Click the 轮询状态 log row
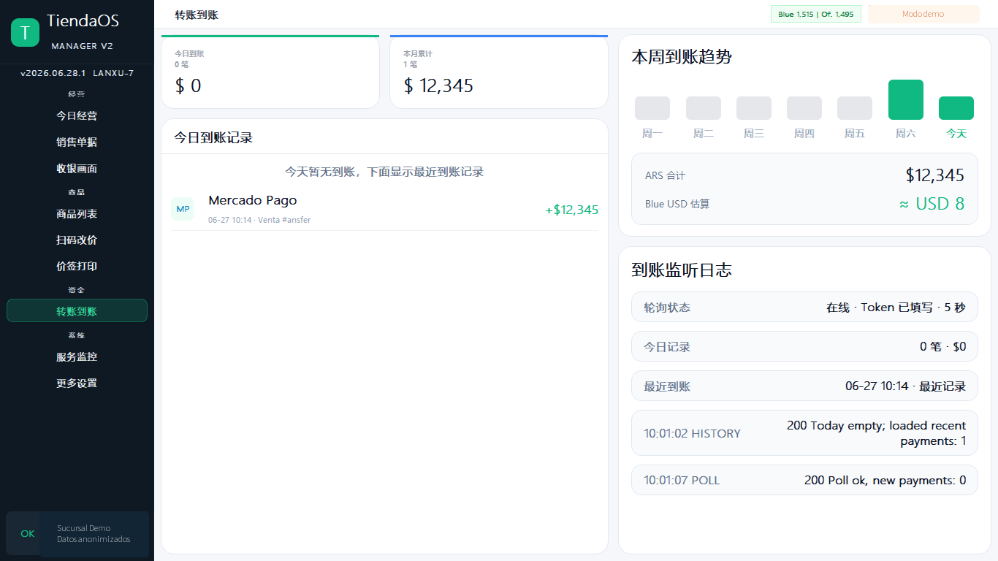998x561 pixels. click(804, 307)
